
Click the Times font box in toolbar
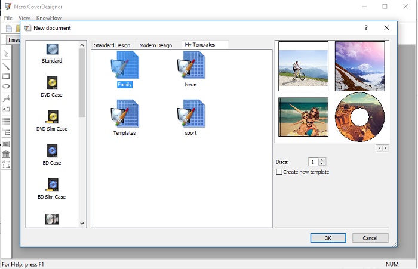(13, 40)
